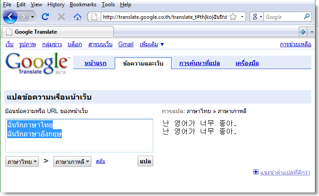Follow the สารบบเว็บ link
The height and width of the screenshot is (196, 319).
[x=100, y=44]
